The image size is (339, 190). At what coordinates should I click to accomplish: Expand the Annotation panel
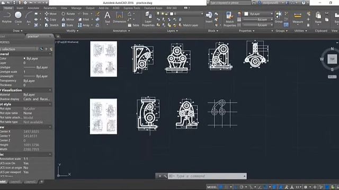121,31
